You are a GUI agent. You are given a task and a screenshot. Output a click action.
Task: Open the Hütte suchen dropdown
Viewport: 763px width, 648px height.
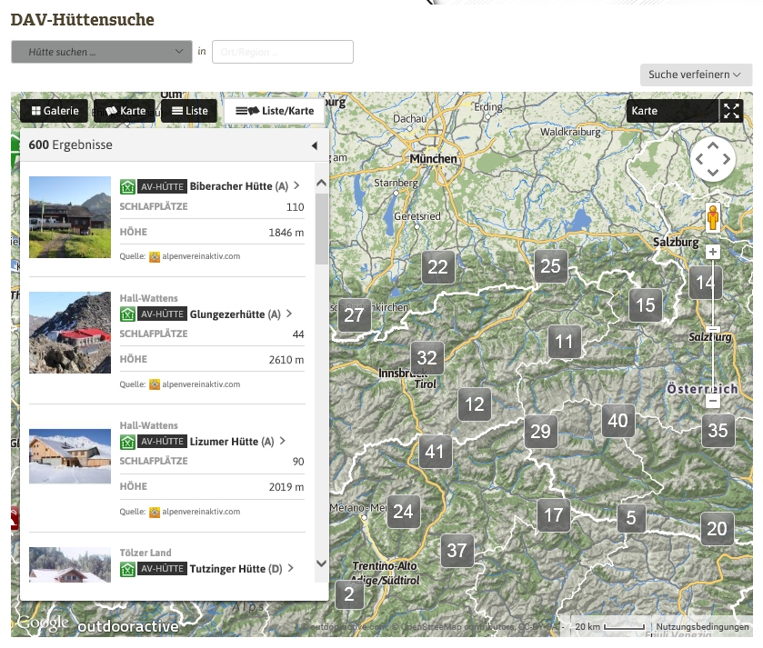point(102,52)
